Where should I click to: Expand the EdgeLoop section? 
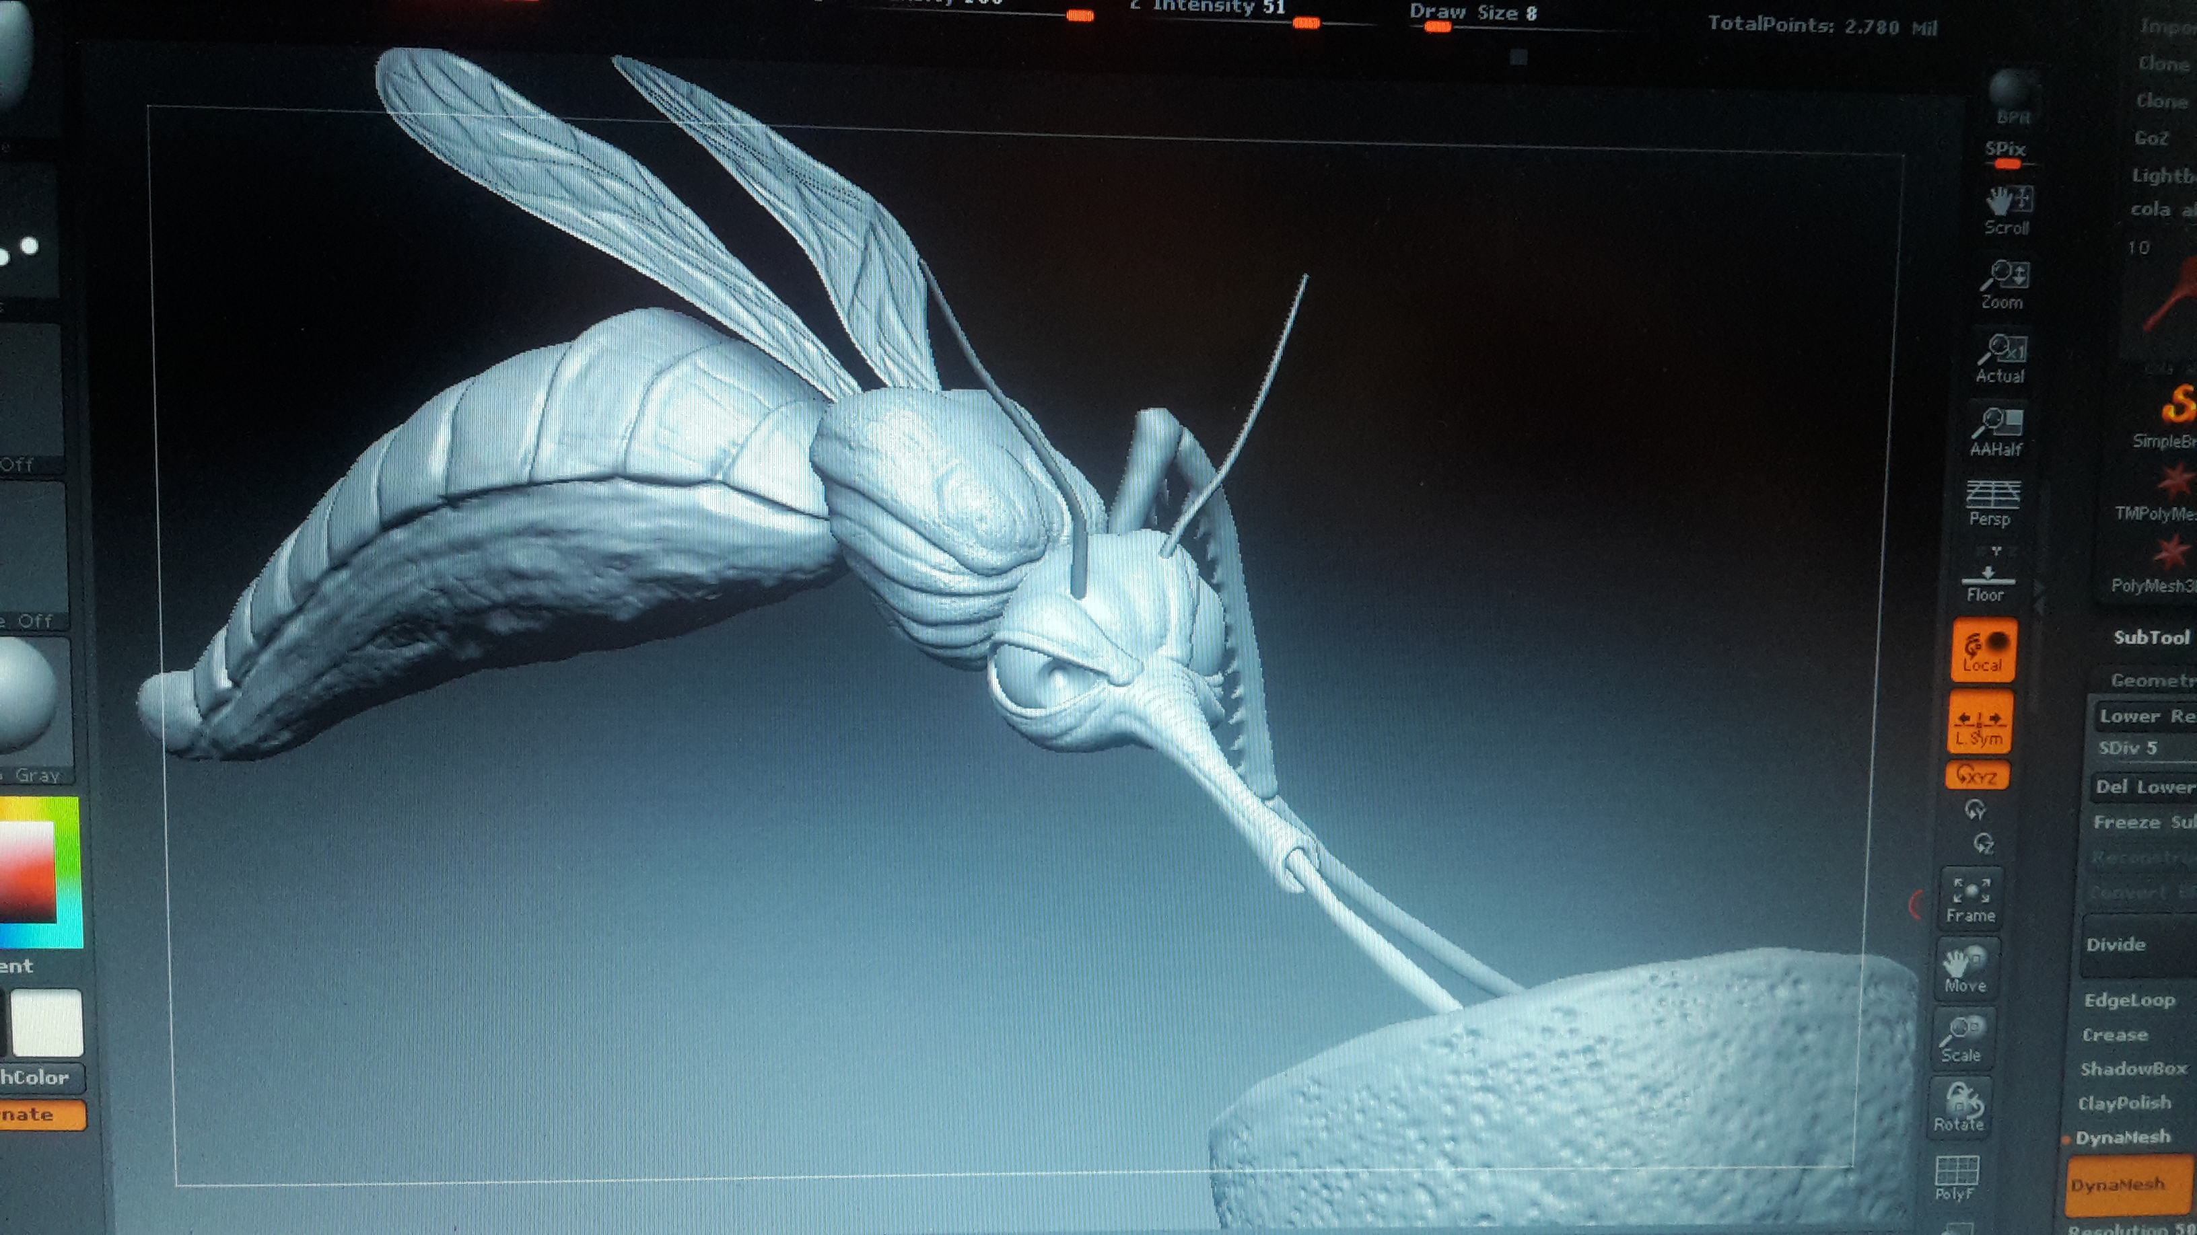click(2130, 1001)
